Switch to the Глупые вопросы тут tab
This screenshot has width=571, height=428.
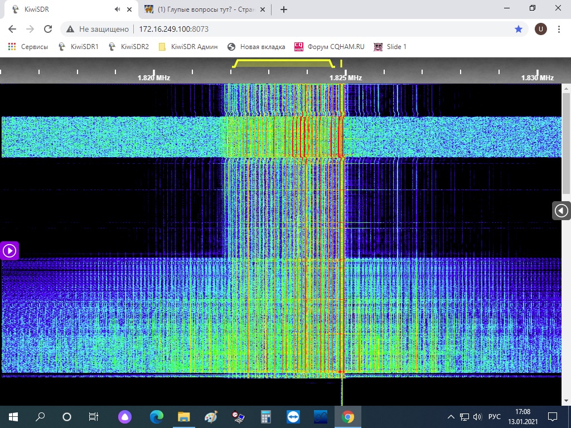click(x=201, y=9)
